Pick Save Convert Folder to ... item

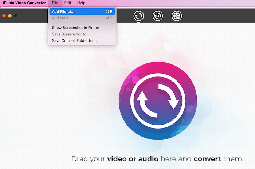pyautogui.click(x=74, y=41)
